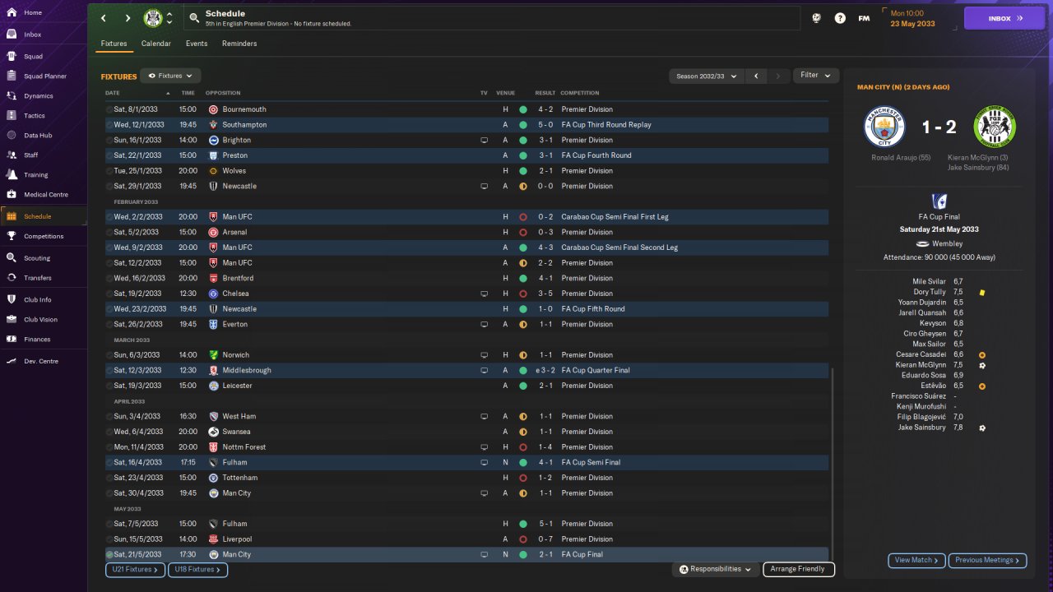The height and width of the screenshot is (592, 1053).
Task: Click the Norwich club badge in the fixtures list
Action: [213, 355]
